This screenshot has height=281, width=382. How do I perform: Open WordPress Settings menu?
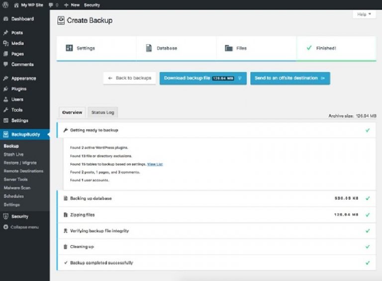coord(25,121)
